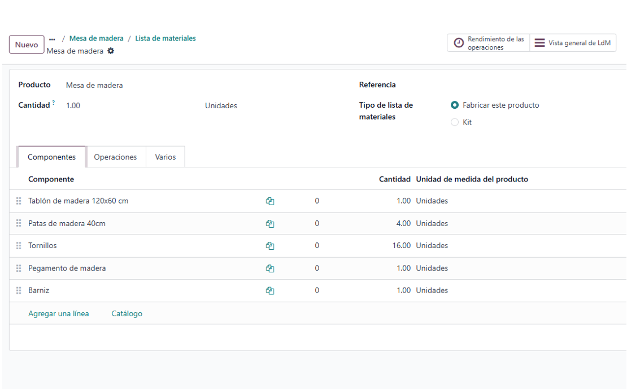This screenshot has height=389, width=627.
Task: Open the Catálogo link
Action: pos(127,313)
